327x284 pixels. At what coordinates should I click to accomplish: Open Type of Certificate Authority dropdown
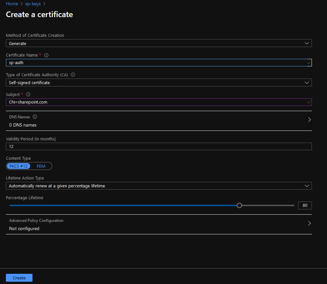click(x=159, y=83)
